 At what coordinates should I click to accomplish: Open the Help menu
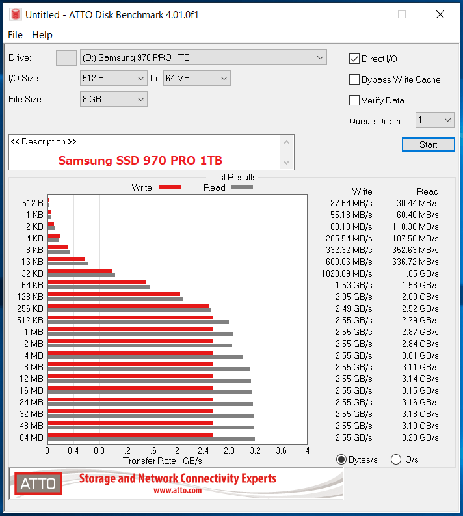[42, 35]
